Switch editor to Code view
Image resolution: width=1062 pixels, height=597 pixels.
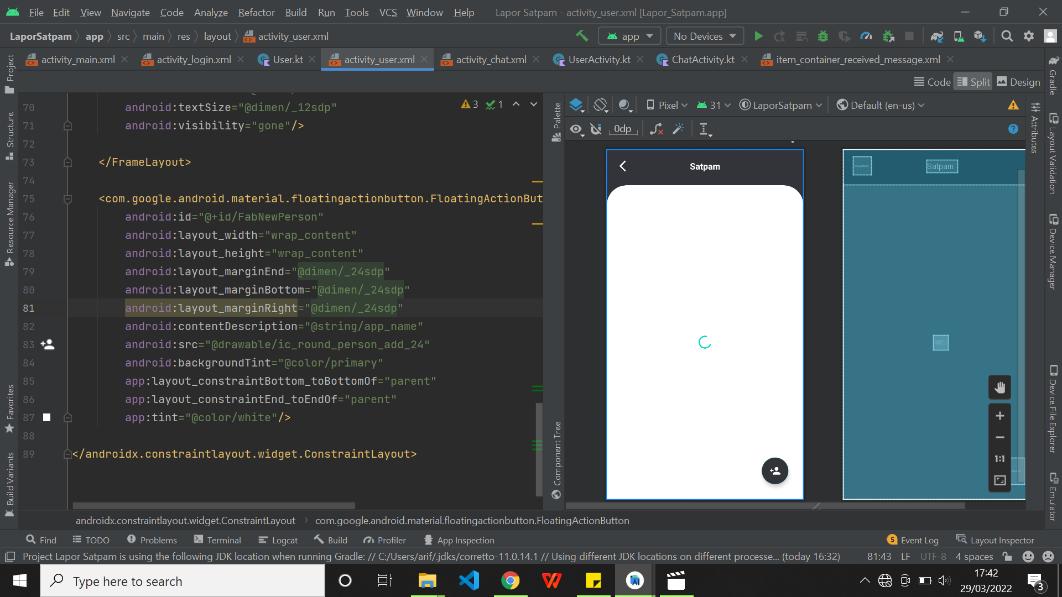[x=933, y=82]
